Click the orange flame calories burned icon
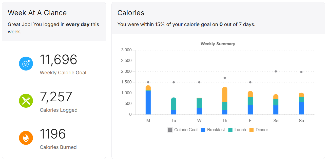 pyautogui.click(x=26, y=138)
